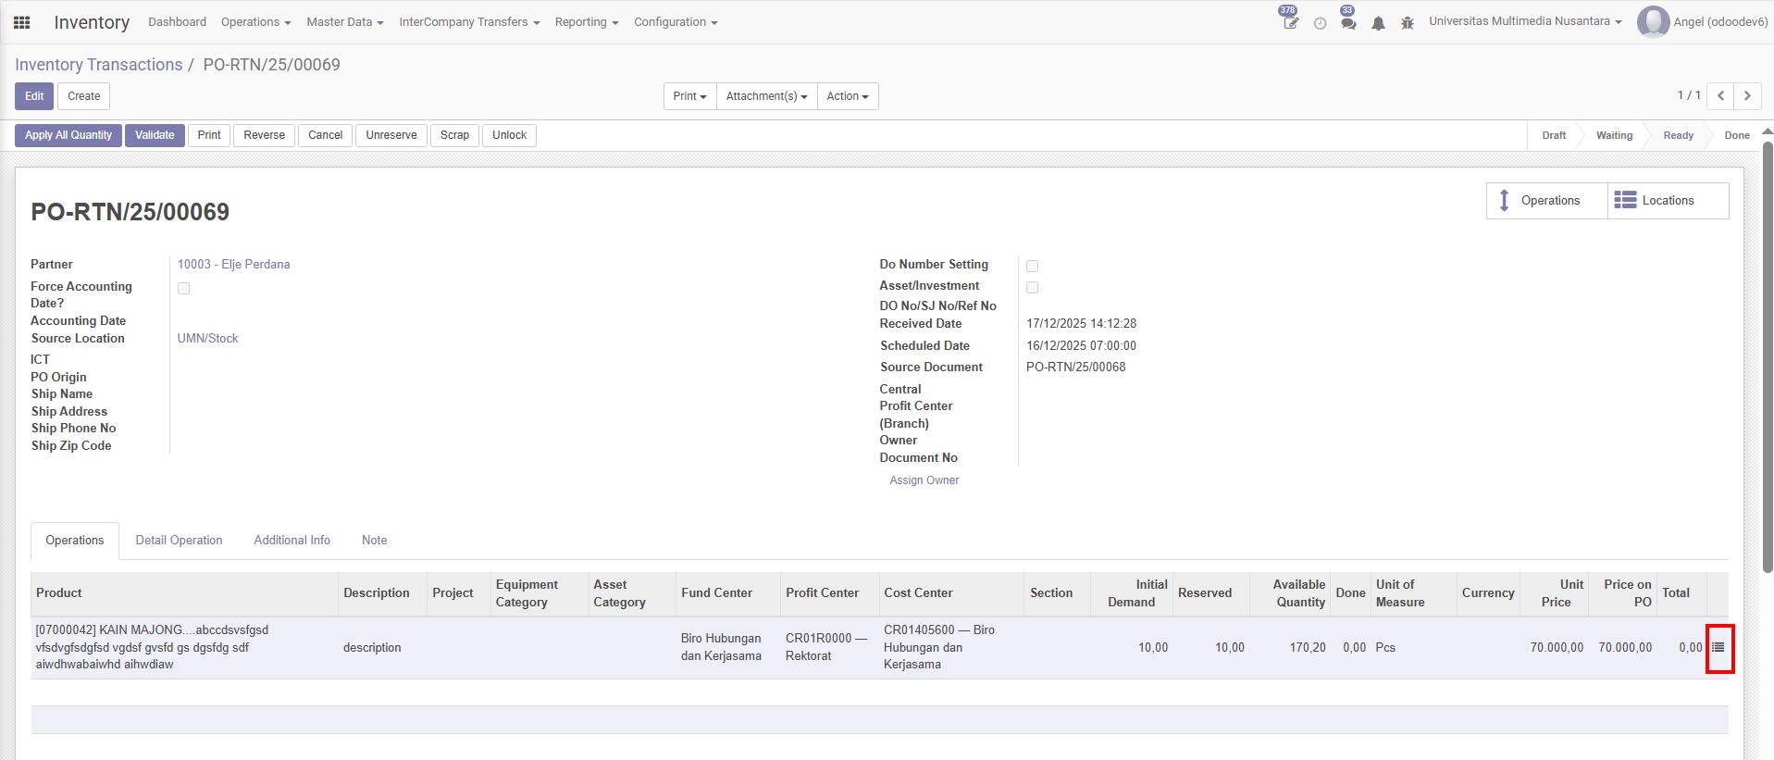Switch to the Detail Operation tab
This screenshot has height=760, width=1774.
tap(179, 541)
